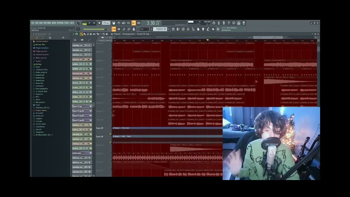Image resolution: width=350 pixels, height=197 pixels.
Task: Select the pryda snare clip in picker
Action: (82, 153)
